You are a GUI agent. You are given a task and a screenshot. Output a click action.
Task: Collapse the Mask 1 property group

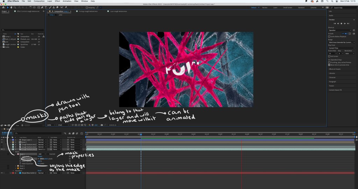(16, 154)
